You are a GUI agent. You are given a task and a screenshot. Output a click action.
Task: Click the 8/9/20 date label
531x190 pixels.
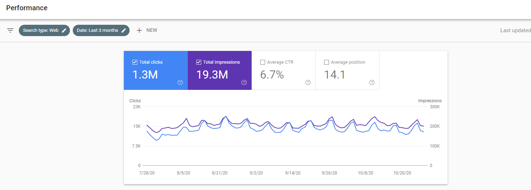tap(183, 173)
